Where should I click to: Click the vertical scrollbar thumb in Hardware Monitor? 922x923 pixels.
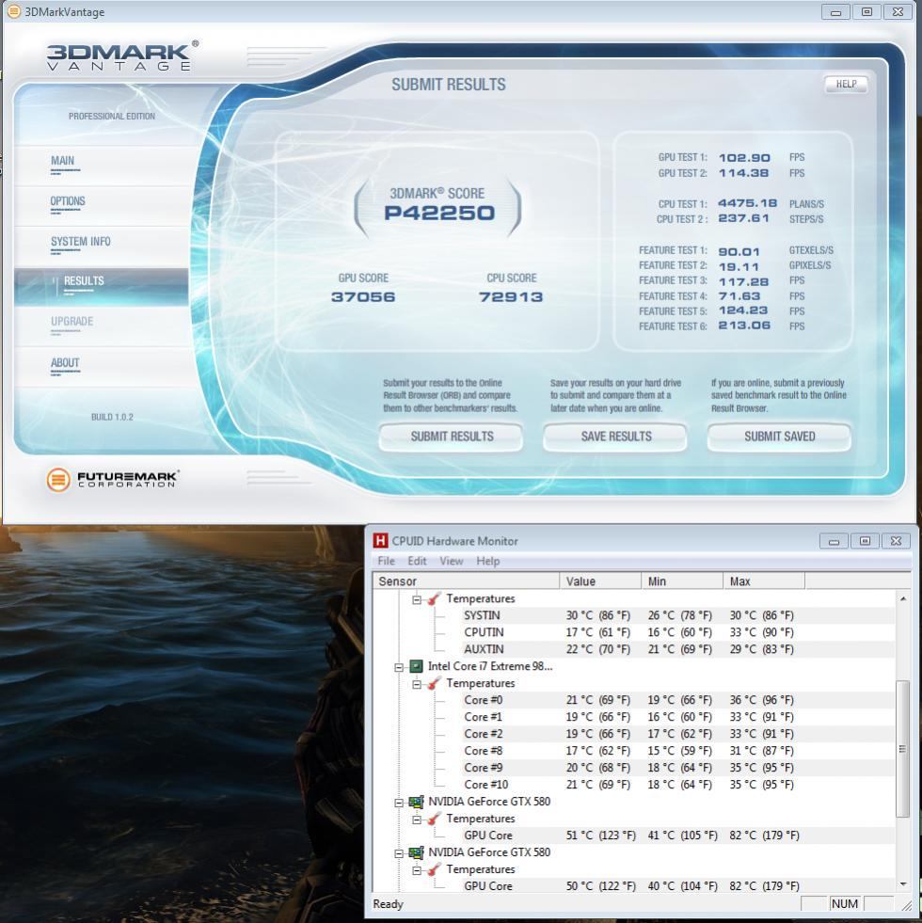click(902, 748)
